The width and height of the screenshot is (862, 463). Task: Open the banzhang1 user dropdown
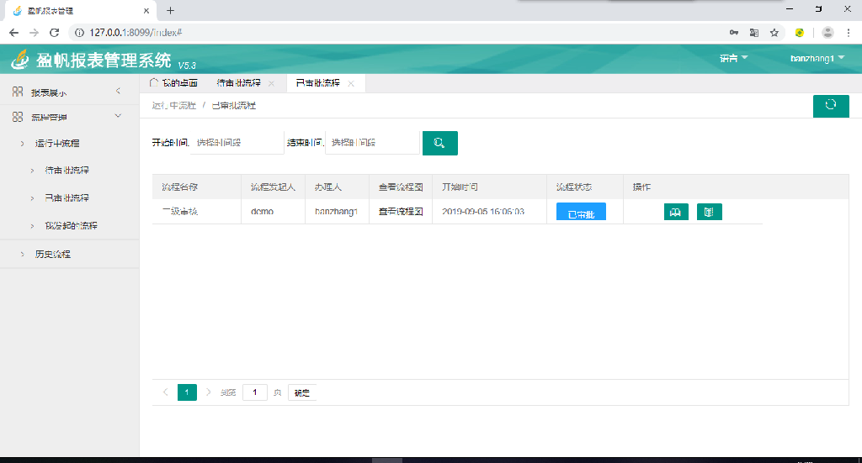817,58
